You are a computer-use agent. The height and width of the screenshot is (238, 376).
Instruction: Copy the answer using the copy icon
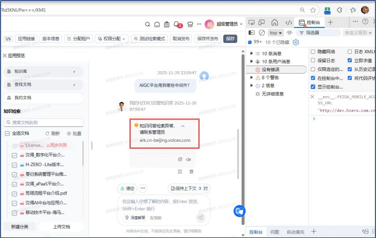coord(180,159)
